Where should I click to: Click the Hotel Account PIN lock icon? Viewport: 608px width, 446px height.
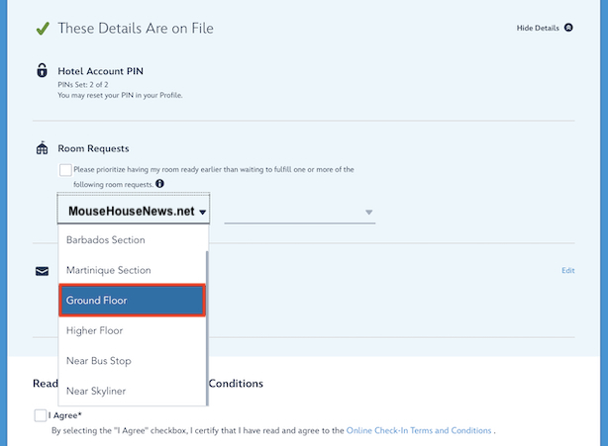pos(42,70)
